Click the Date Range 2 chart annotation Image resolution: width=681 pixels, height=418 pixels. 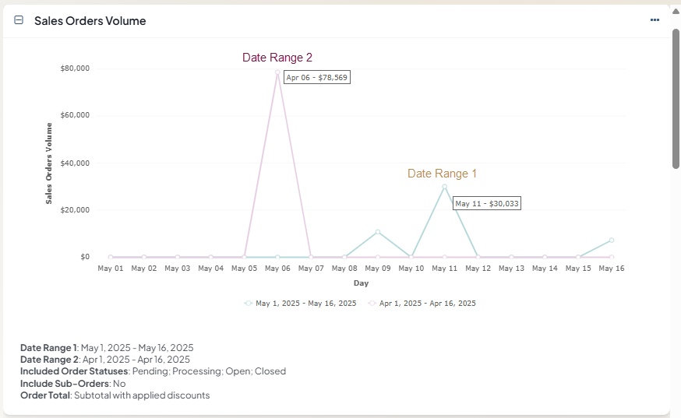coord(277,58)
